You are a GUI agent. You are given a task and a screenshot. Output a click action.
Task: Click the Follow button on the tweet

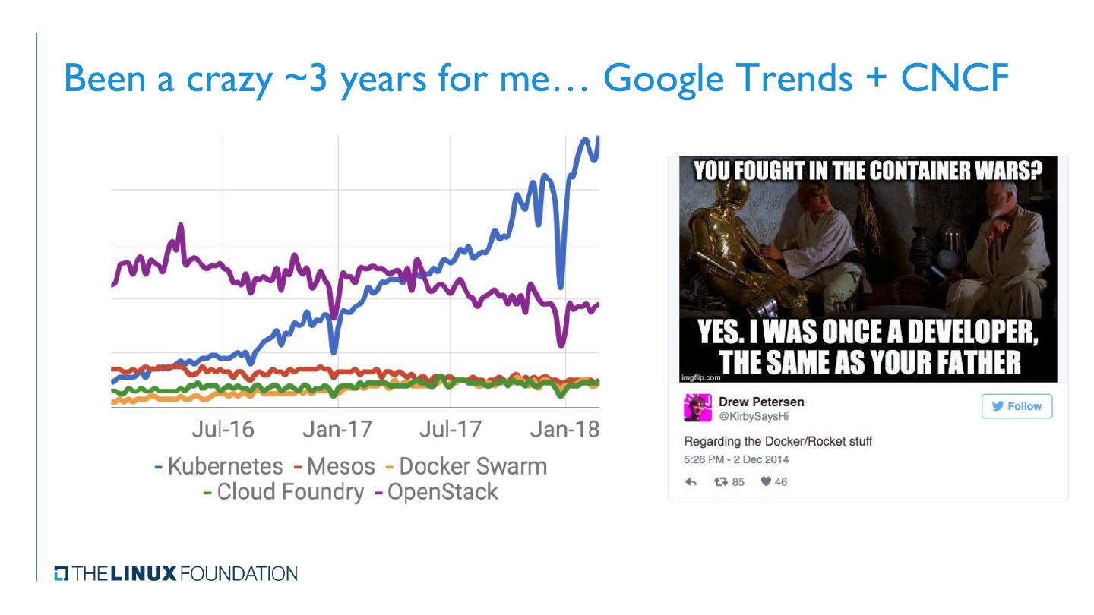pyautogui.click(x=1017, y=406)
